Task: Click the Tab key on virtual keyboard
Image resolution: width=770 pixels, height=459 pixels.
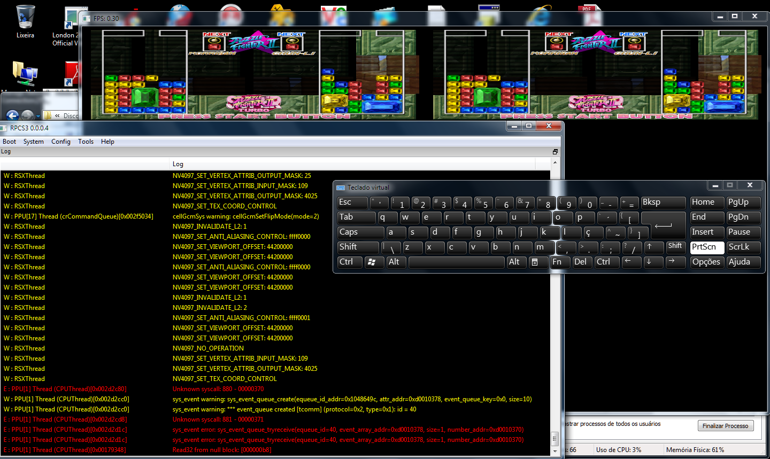Action: click(x=357, y=217)
